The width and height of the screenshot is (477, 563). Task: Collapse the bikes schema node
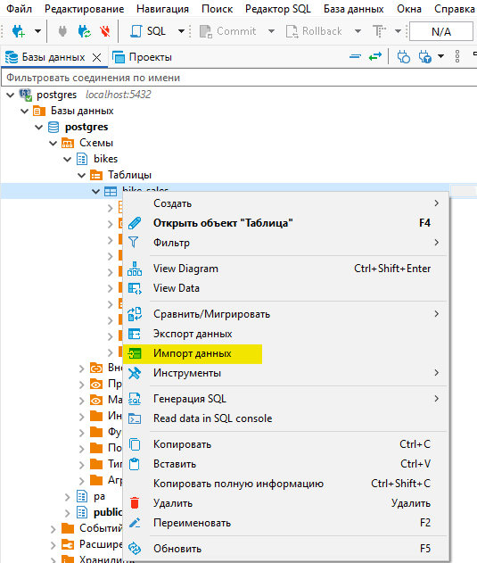coord(68,159)
